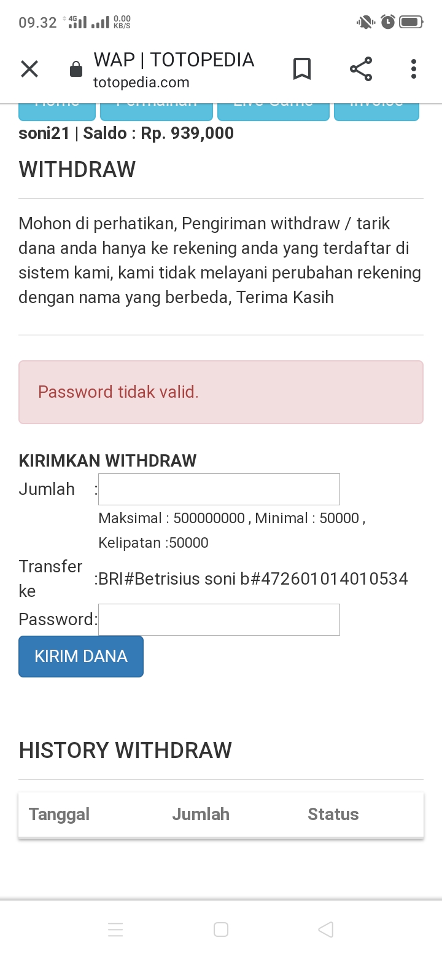Screen dimensions: 442x959
Task: Tap the site security lock icon
Action: coord(76,69)
